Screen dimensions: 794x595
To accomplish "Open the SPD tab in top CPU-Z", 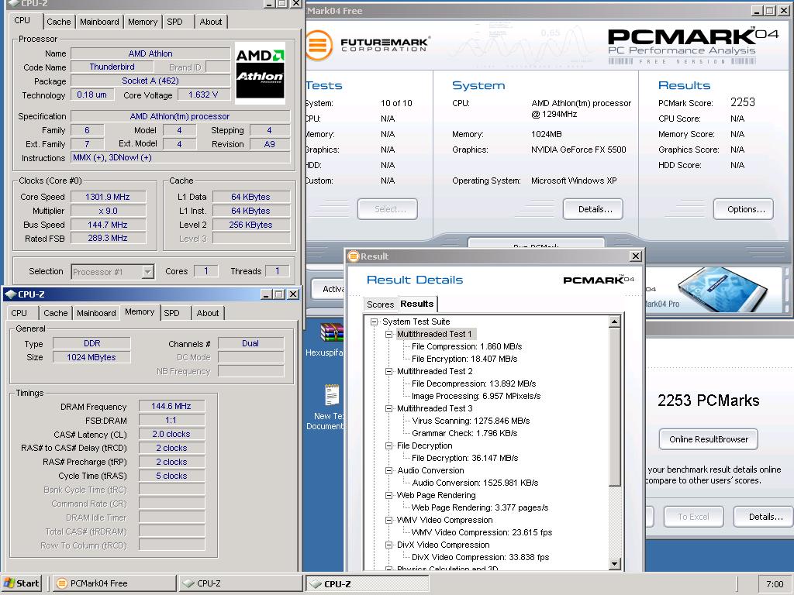I will click(174, 22).
